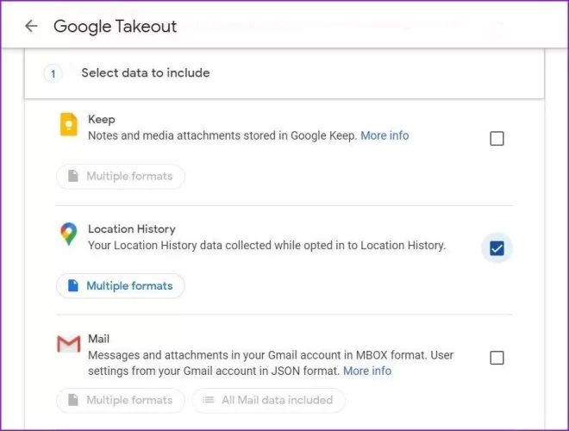Click the Google Keep lightbulb icon
The image size is (569, 431).
pyautogui.click(x=68, y=126)
